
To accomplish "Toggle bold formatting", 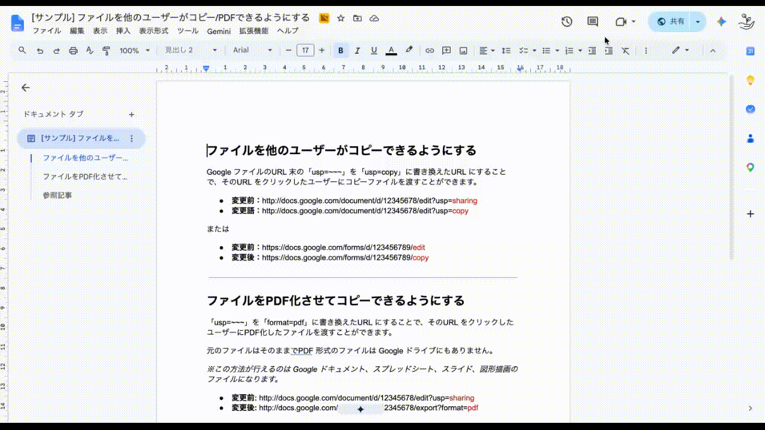I will pos(341,51).
